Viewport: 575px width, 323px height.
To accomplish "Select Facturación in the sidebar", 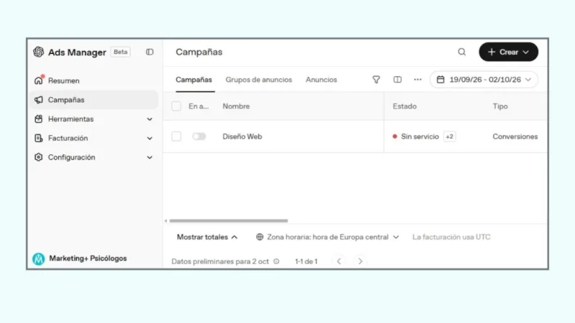I will [93, 138].
